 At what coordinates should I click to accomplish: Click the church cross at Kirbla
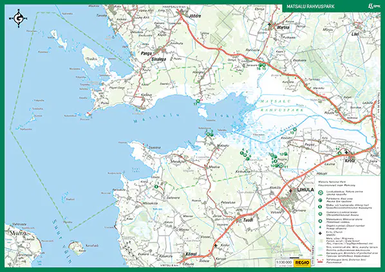tap(346, 152)
